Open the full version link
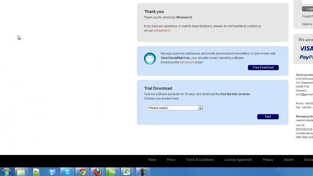 click(x=187, y=62)
